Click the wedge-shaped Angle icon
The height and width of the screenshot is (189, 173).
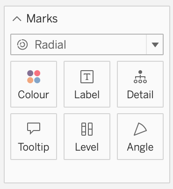140,129
